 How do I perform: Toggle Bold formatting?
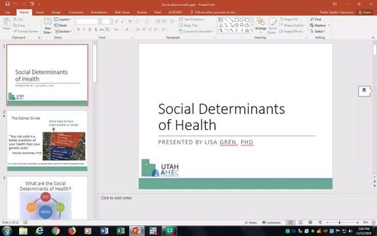[78, 29]
